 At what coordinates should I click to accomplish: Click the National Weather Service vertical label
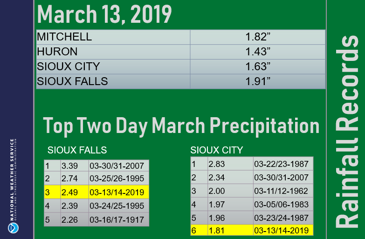pos(13,179)
